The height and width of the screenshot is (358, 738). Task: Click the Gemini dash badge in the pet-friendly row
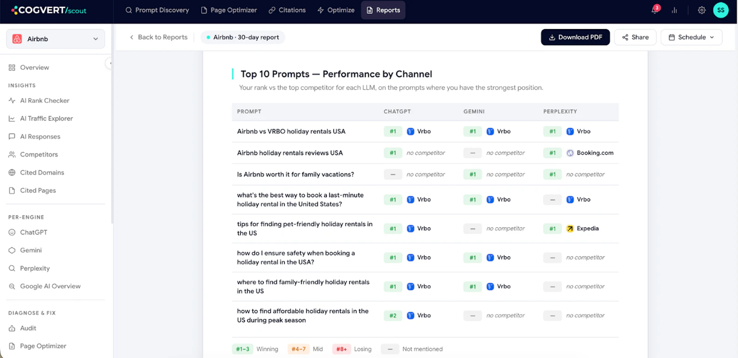(473, 229)
